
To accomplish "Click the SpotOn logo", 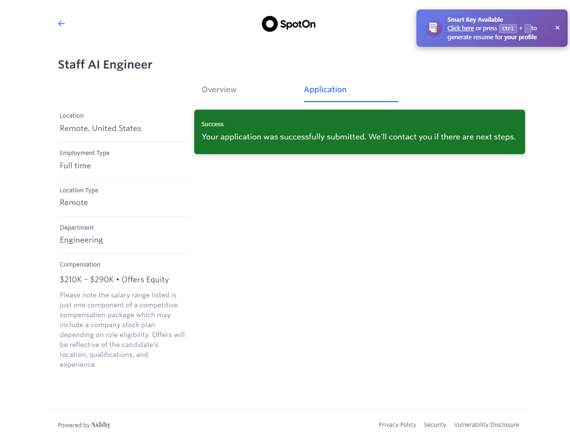I will [289, 24].
